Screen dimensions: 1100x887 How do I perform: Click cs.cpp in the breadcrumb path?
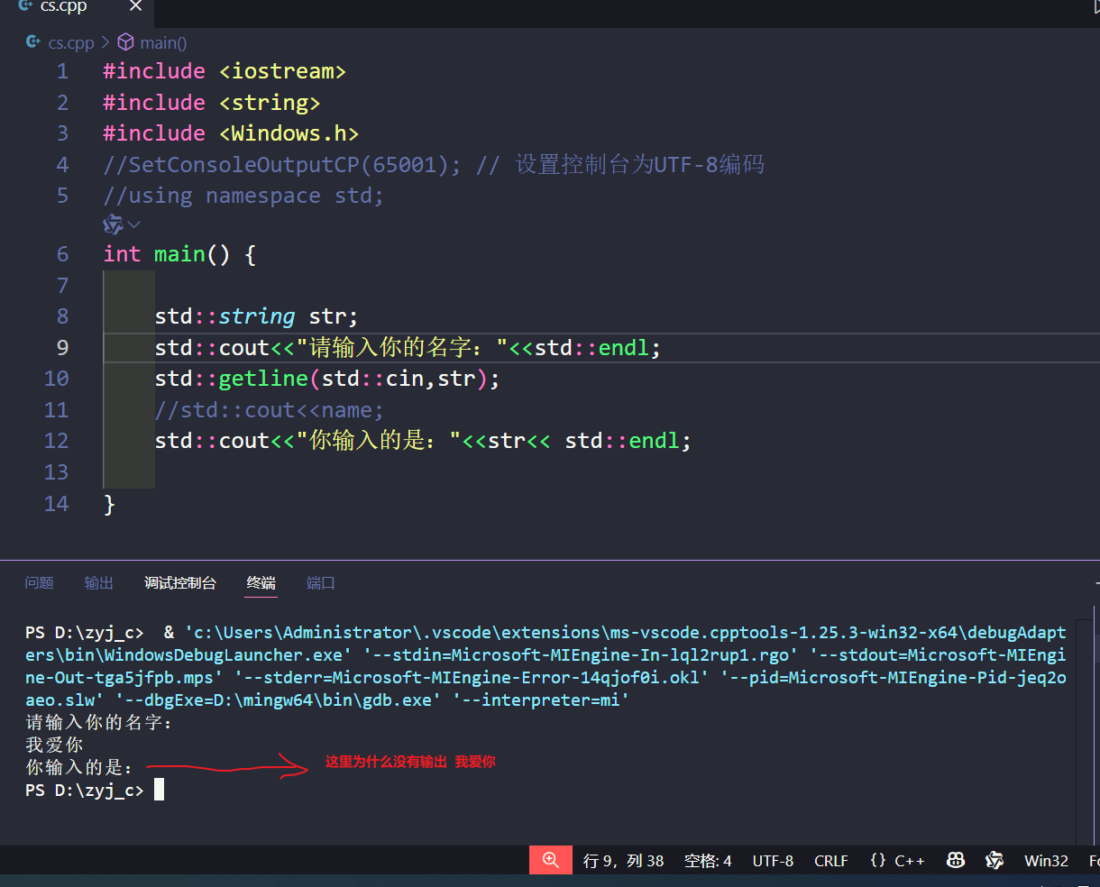click(71, 42)
